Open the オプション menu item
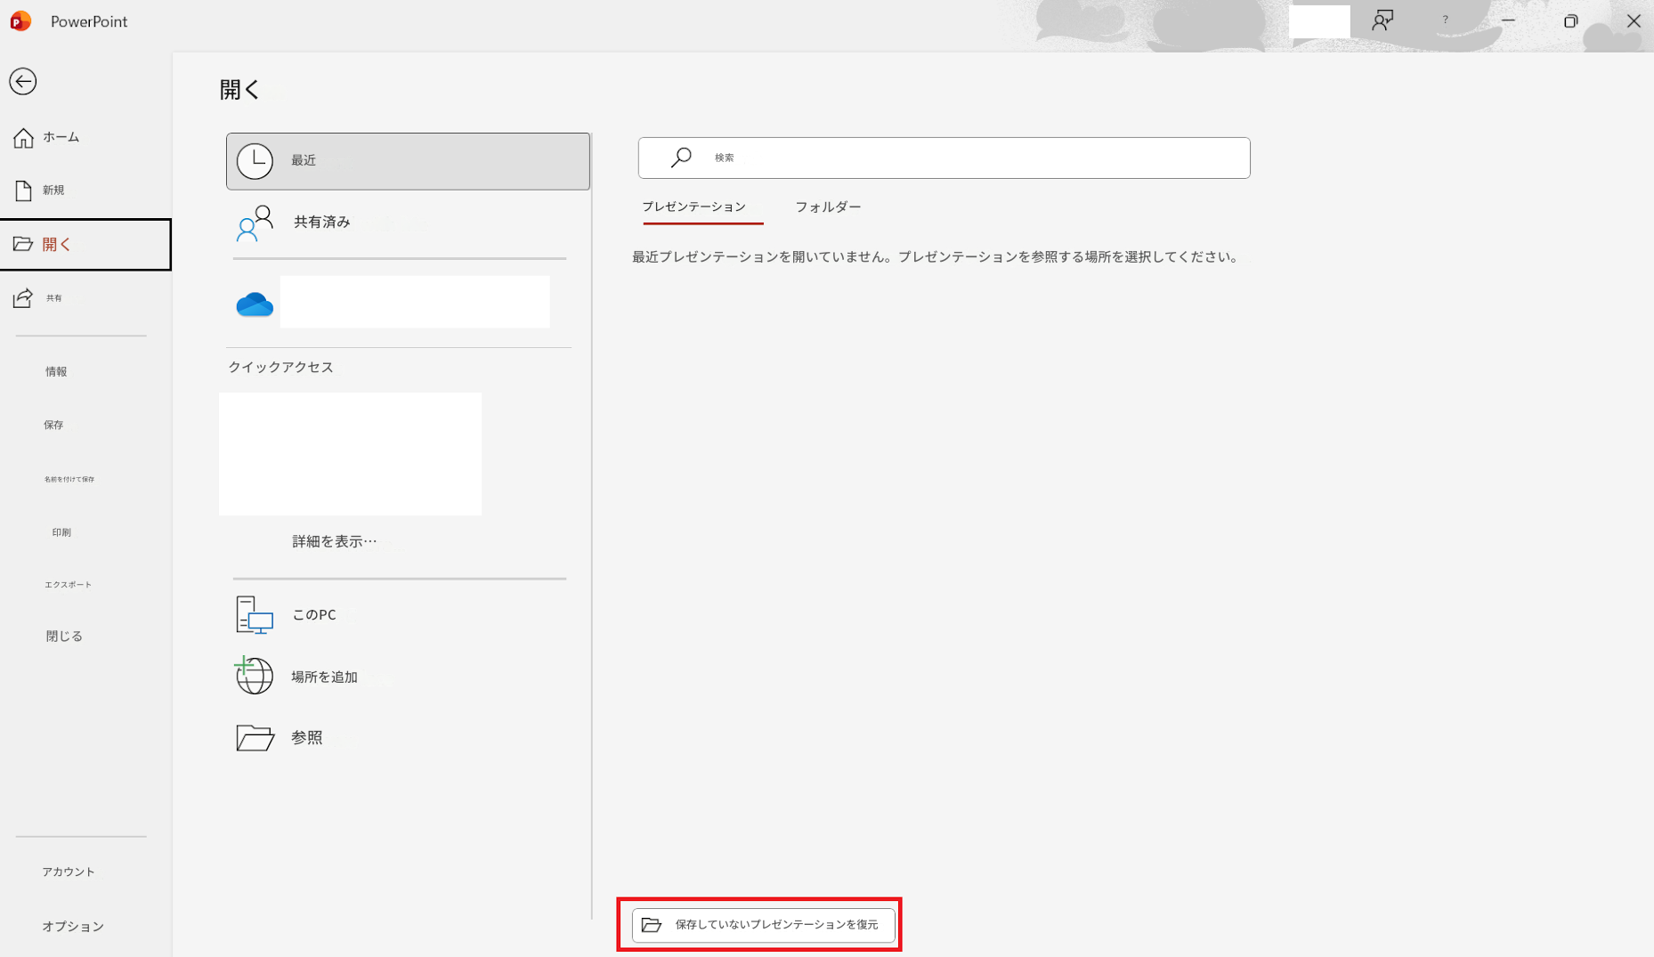The image size is (1654, 957). coord(73,927)
